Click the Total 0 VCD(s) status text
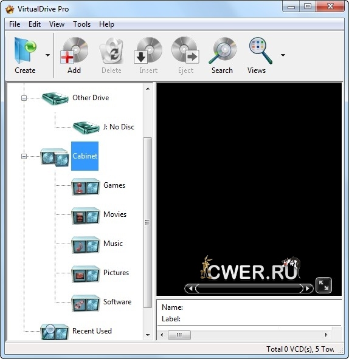This screenshot has width=349, height=359. pyautogui.click(x=300, y=349)
